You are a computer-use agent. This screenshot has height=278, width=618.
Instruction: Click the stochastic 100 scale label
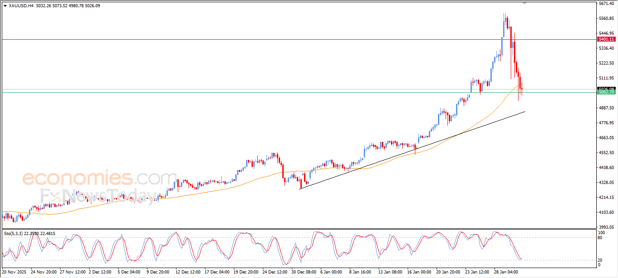tap(602, 233)
